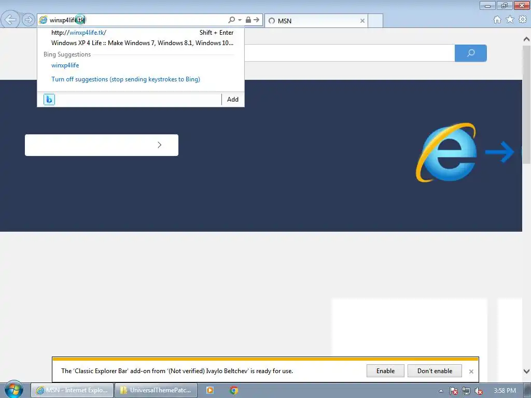
Task: Launch Windows Media Player from the taskbar
Action: point(210,390)
